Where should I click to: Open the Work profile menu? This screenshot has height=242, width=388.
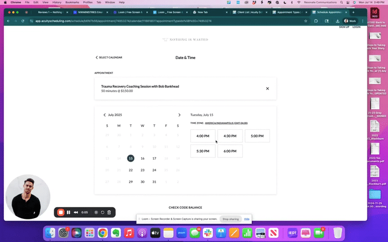pyautogui.click(x=350, y=21)
